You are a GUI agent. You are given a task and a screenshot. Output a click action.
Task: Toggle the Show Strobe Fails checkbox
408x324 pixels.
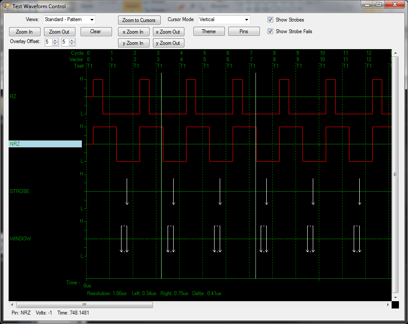(271, 31)
